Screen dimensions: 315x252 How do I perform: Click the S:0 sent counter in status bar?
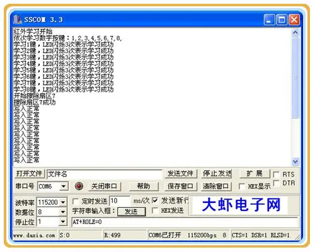(64, 236)
